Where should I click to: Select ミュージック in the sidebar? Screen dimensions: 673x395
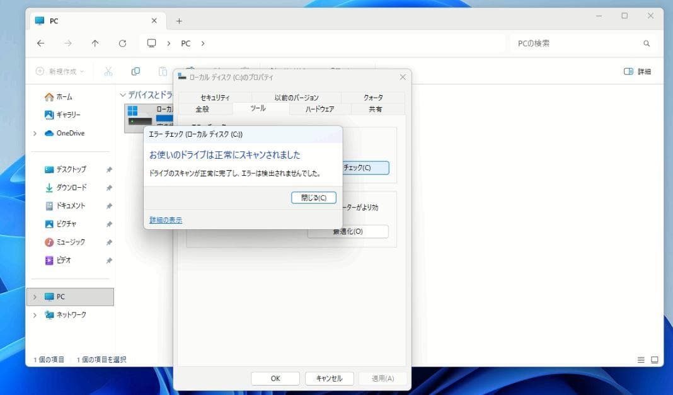69,241
